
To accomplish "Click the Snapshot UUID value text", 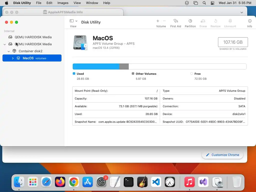I will 215,122.
